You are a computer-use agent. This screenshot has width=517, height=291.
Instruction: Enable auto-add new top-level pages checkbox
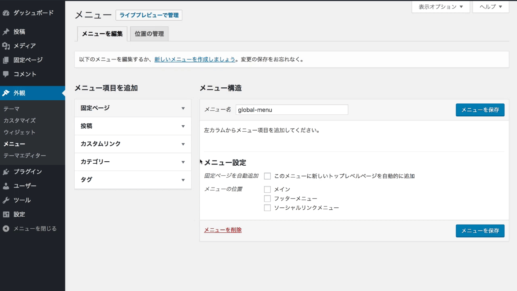[x=267, y=176]
